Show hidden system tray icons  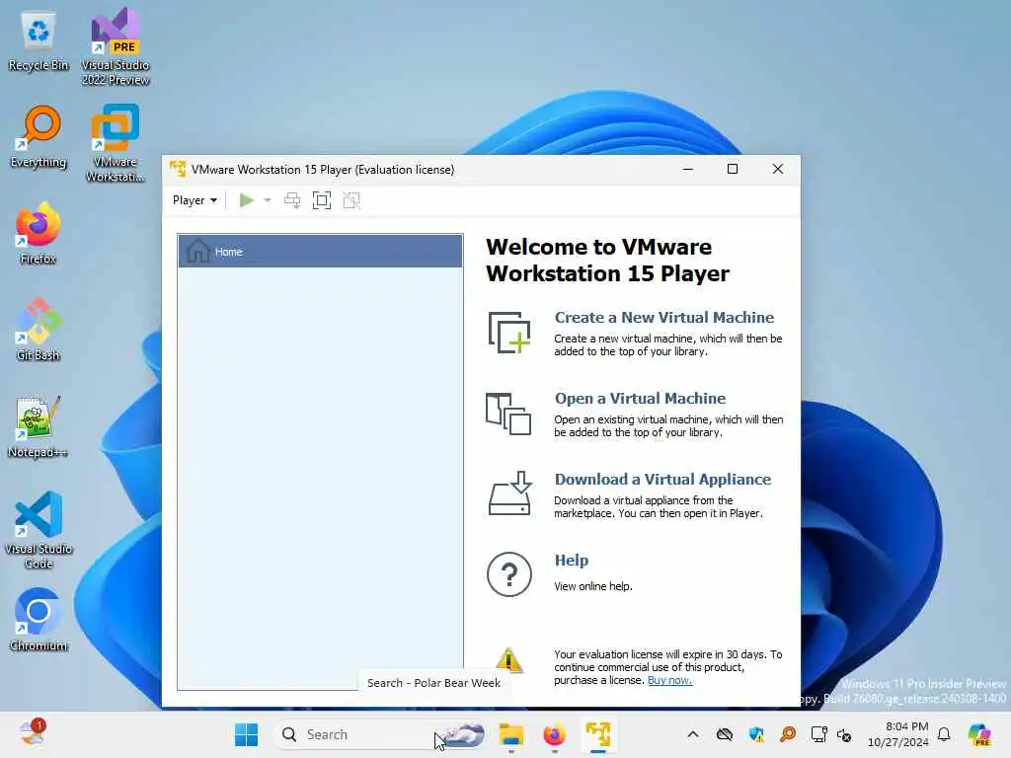(x=693, y=734)
